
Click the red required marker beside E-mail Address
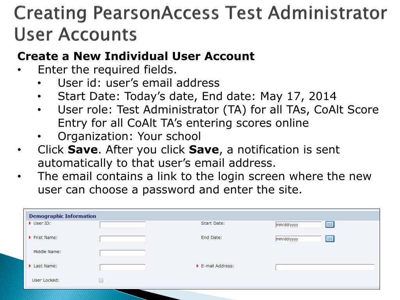click(197, 266)
